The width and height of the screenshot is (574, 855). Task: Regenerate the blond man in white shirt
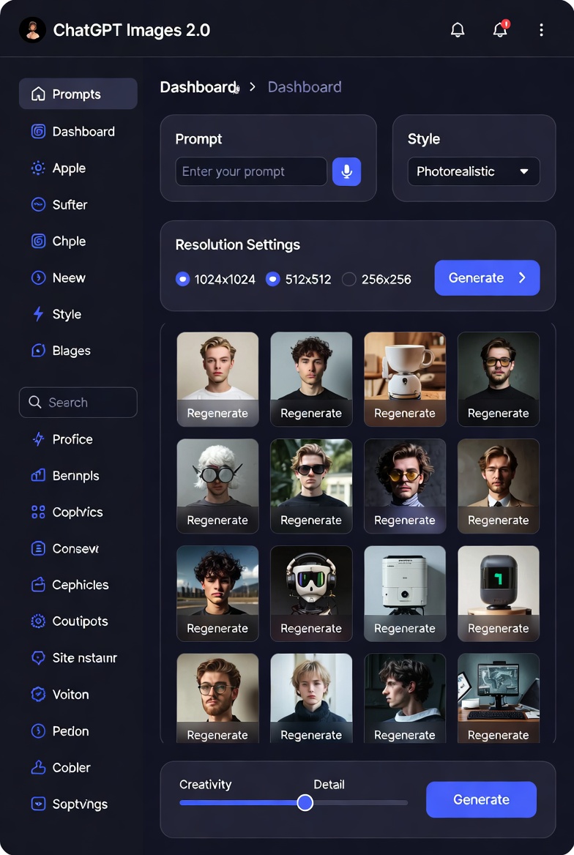tap(217, 414)
